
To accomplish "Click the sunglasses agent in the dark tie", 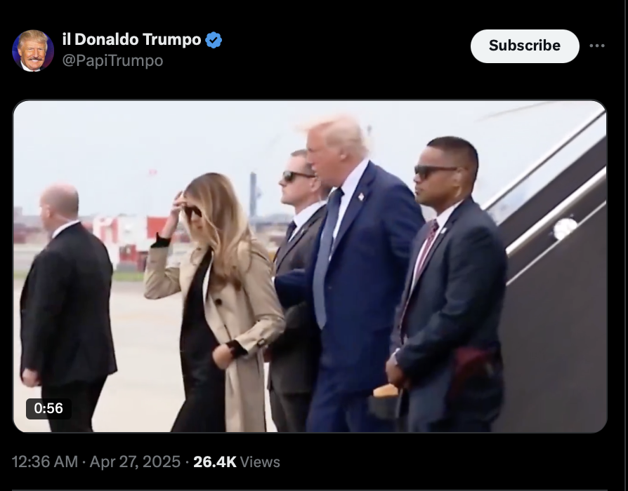I will pyautogui.click(x=299, y=288).
